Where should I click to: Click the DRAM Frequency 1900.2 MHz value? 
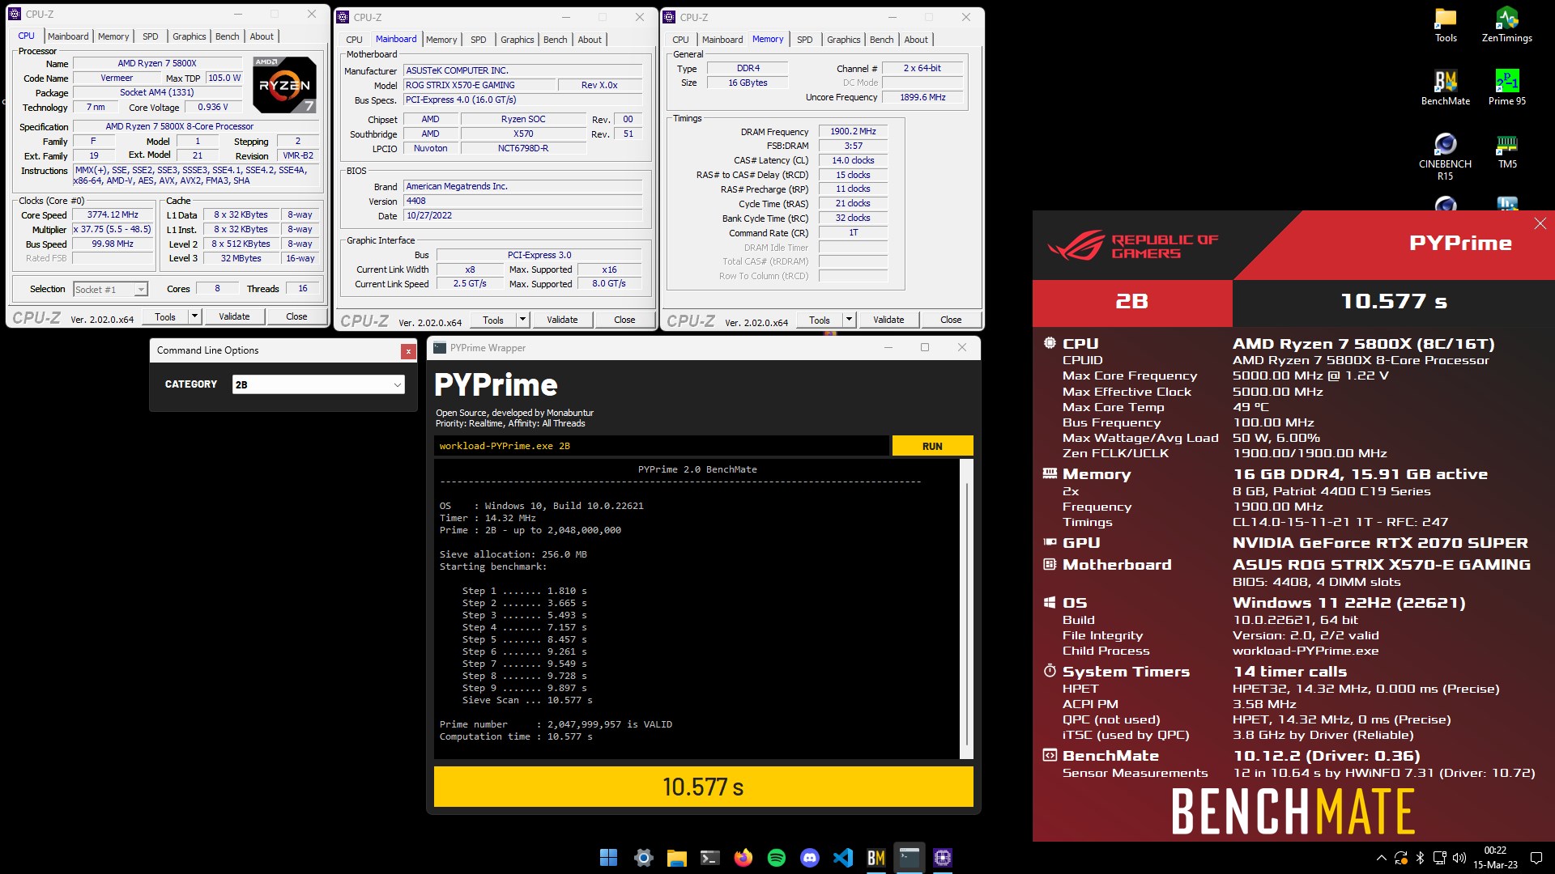[853, 131]
